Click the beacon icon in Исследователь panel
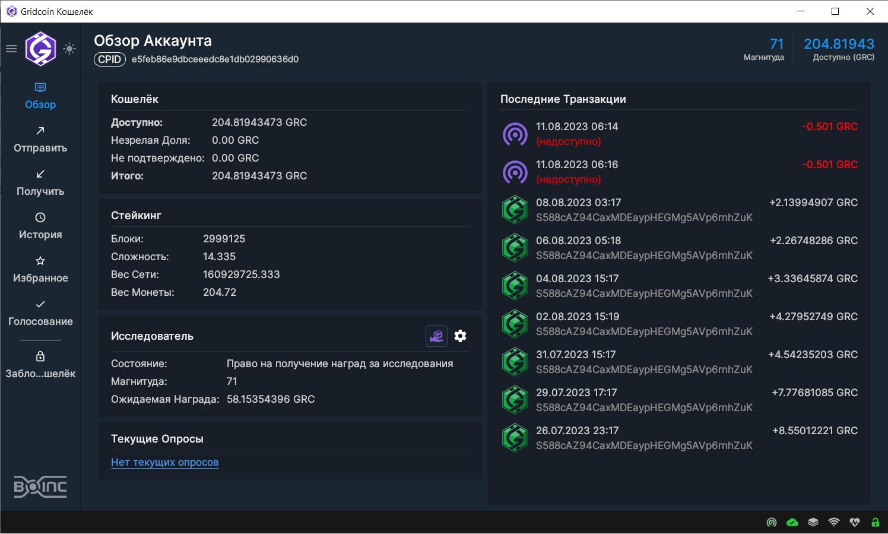This screenshot has height=534, width=888. tap(437, 336)
